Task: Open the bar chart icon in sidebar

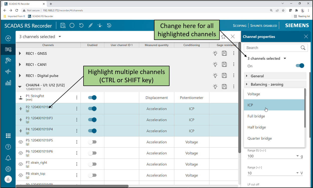Action: (x=8, y=83)
